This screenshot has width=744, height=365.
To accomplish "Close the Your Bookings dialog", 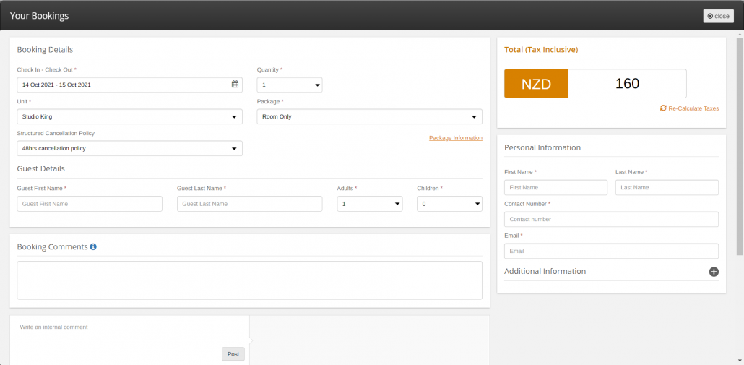I will (x=719, y=16).
